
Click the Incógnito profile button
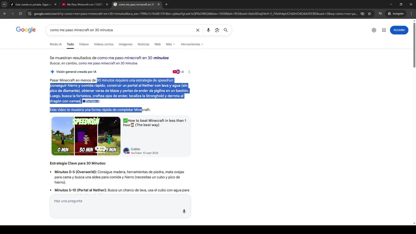tap(396, 14)
